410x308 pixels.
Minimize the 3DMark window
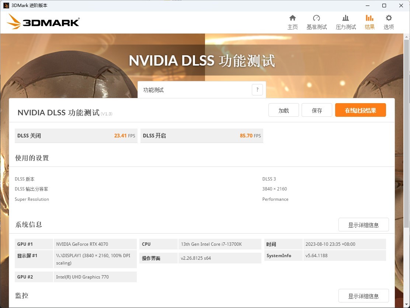tap(367, 6)
